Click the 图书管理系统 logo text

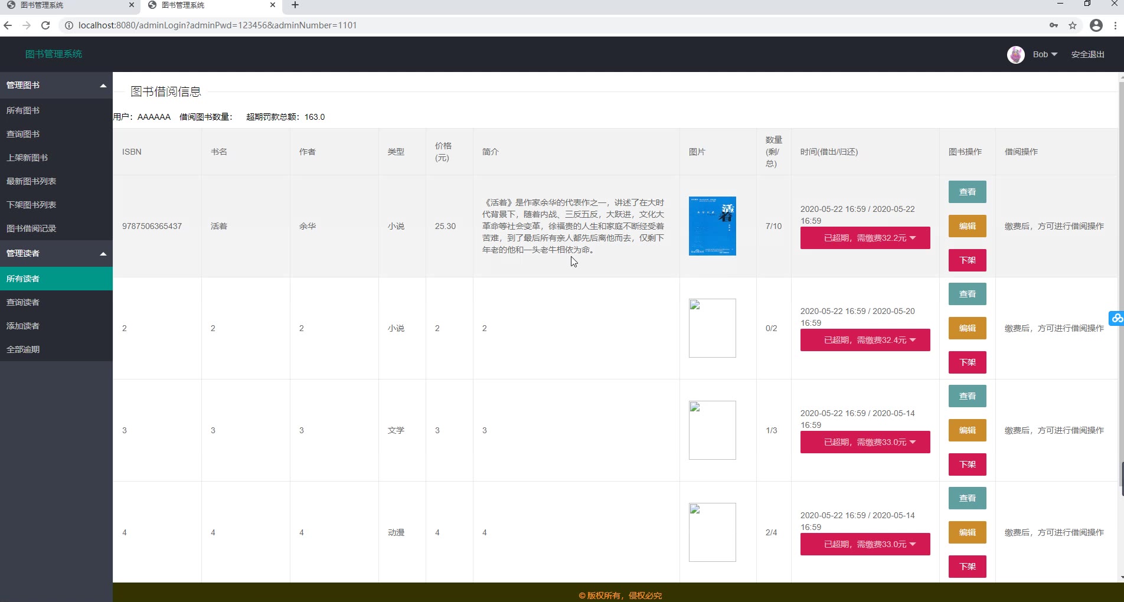pyautogui.click(x=54, y=54)
